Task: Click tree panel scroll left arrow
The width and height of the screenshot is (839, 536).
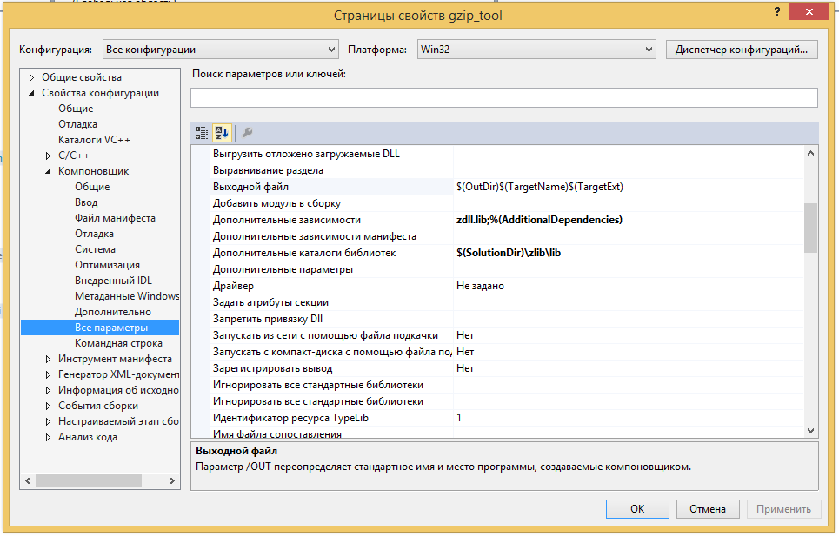Action: 28,481
